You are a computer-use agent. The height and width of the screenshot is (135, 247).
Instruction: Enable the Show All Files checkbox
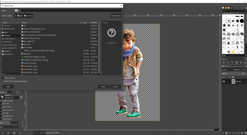point(3,78)
